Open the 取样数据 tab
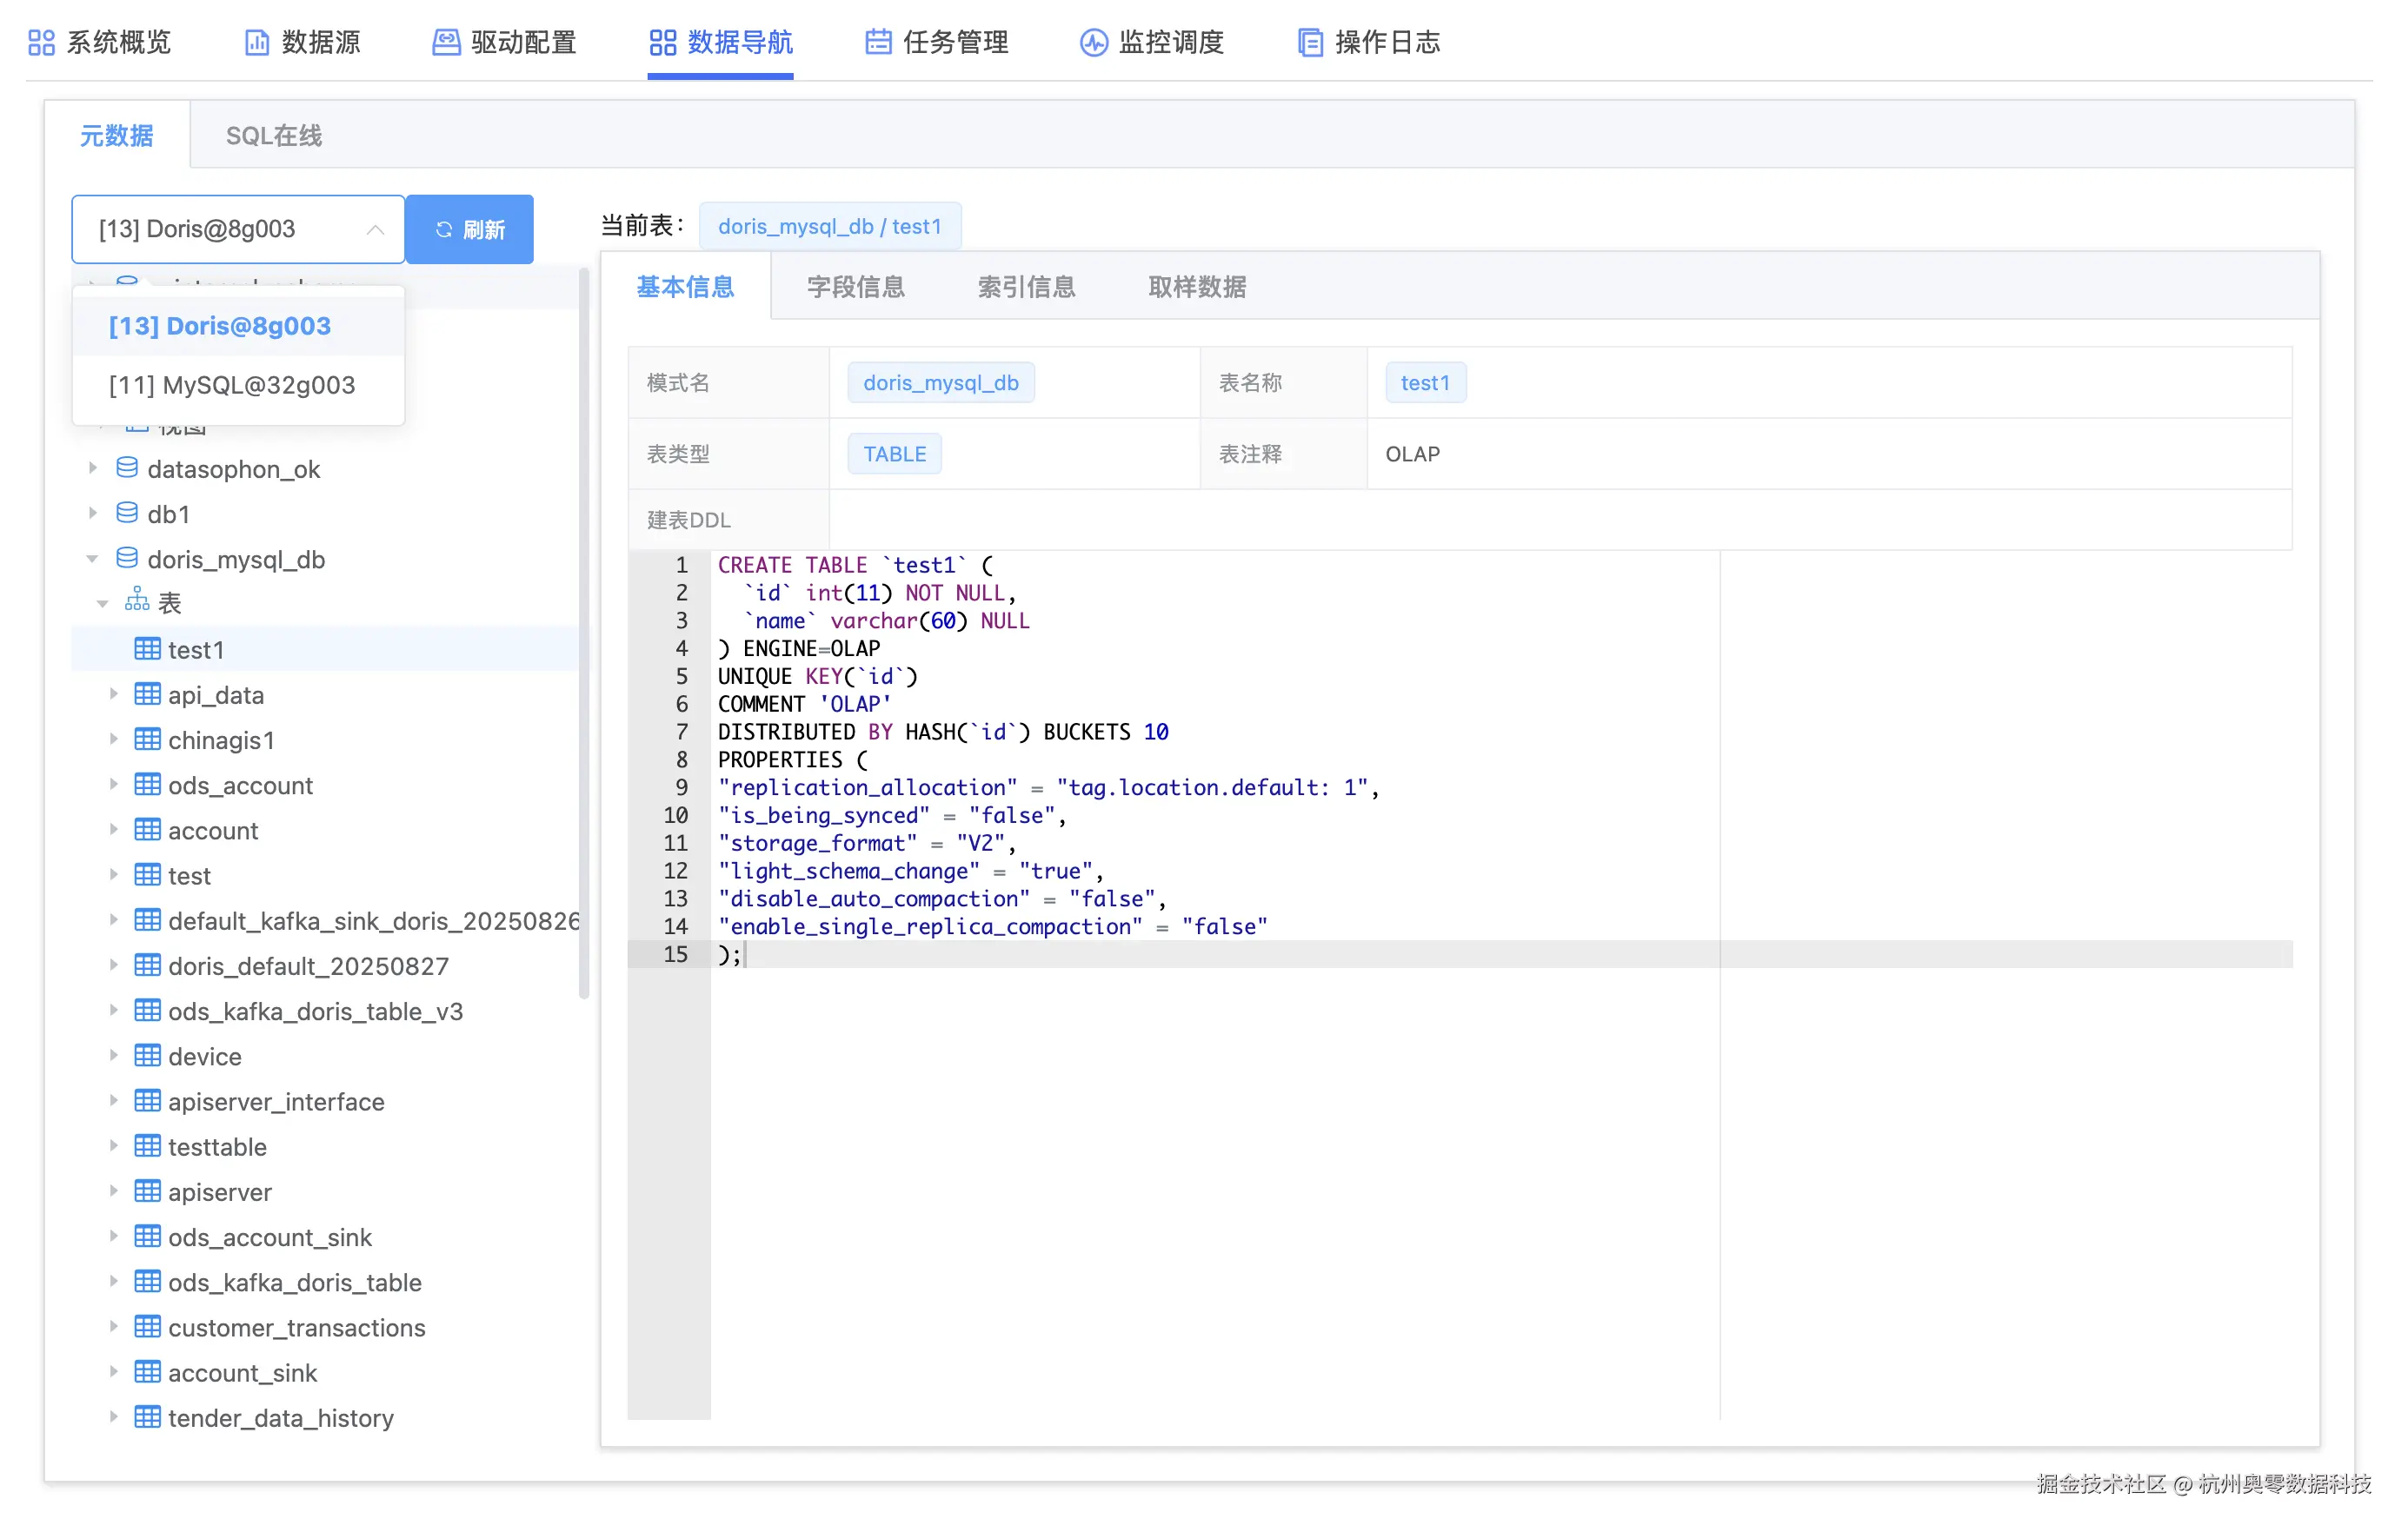The height and width of the screenshot is (1532, 2408). (1196, 287)
